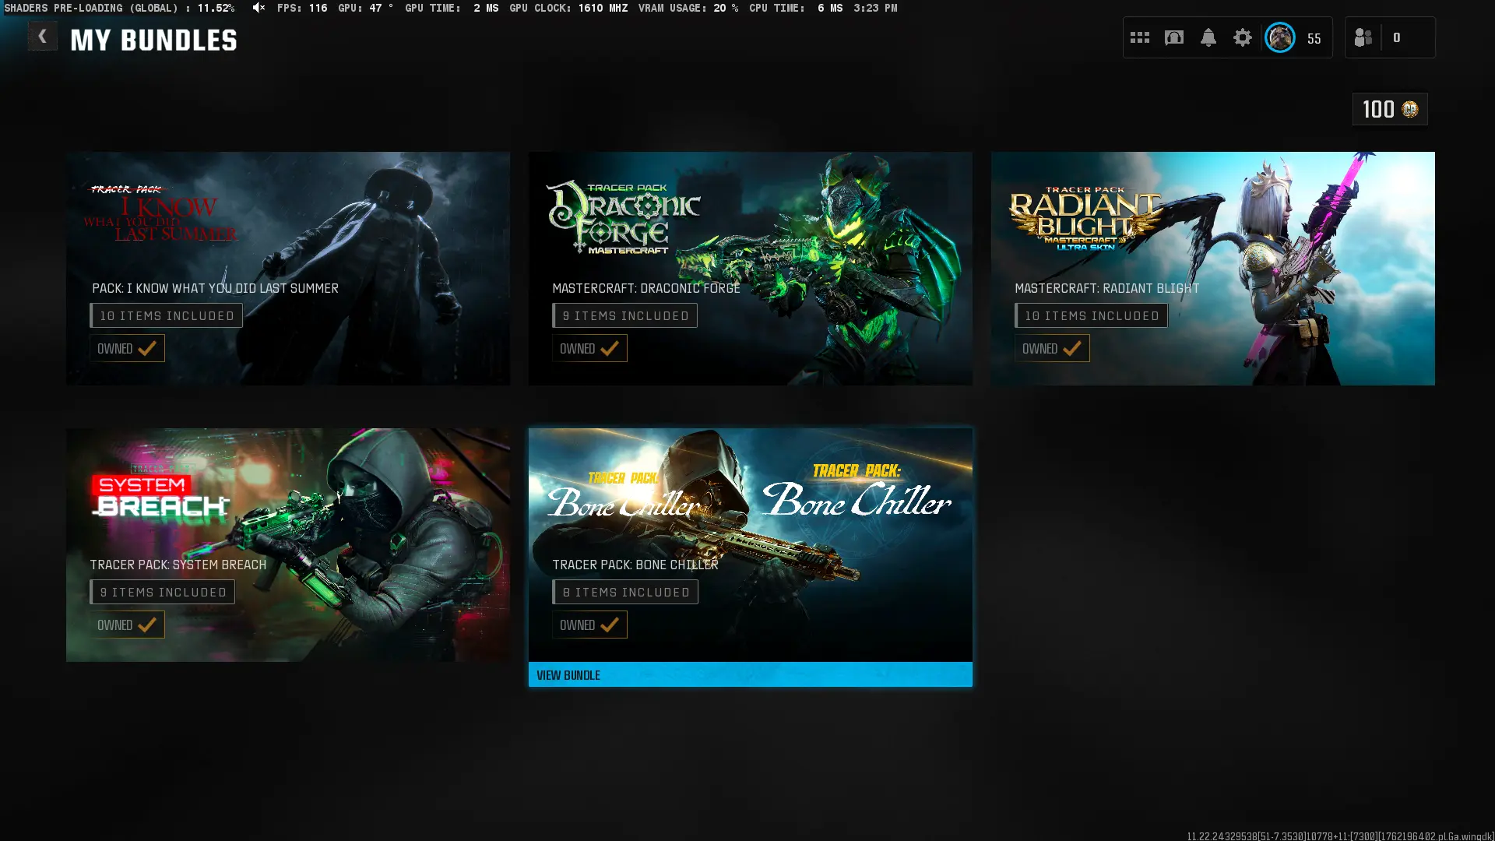Open the settings gear
This screenshot has width=1495, height=841.
click(x=1242, y=37)
